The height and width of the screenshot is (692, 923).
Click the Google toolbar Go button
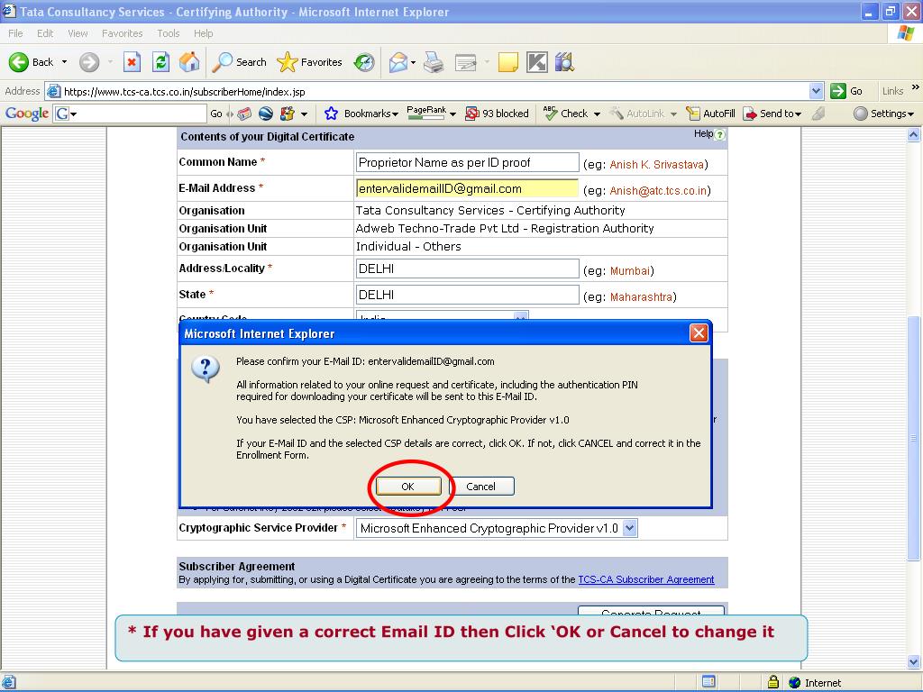(x=216, y=114)
